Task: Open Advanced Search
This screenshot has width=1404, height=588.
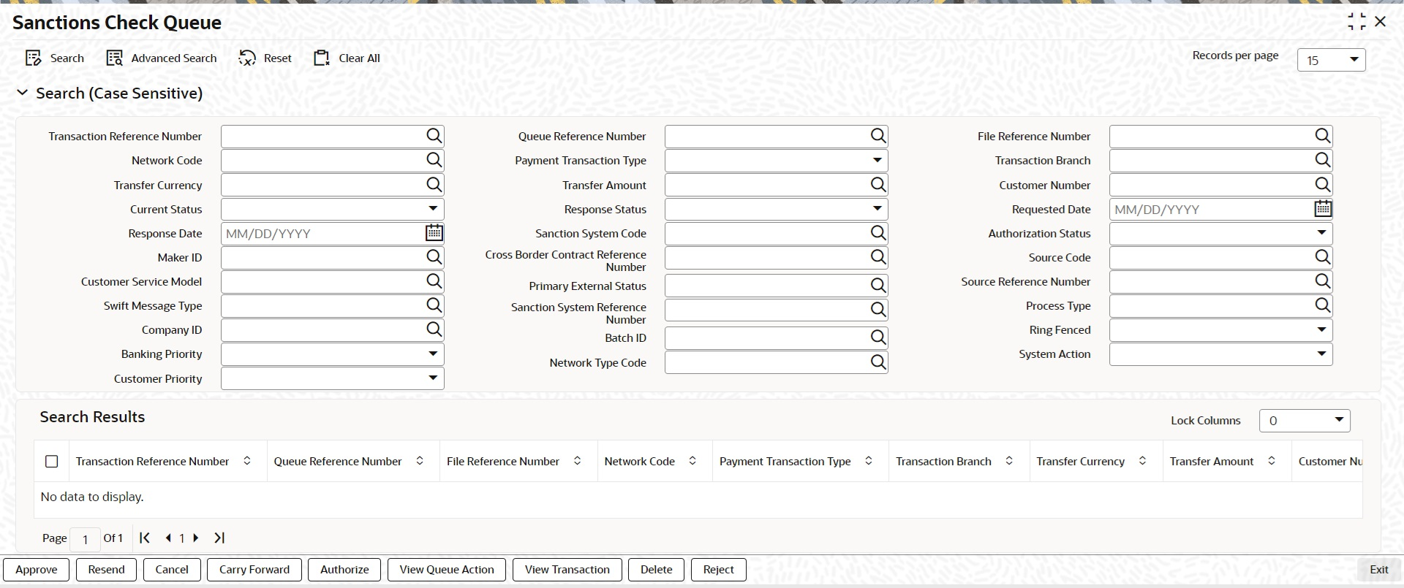Action: 162,58
